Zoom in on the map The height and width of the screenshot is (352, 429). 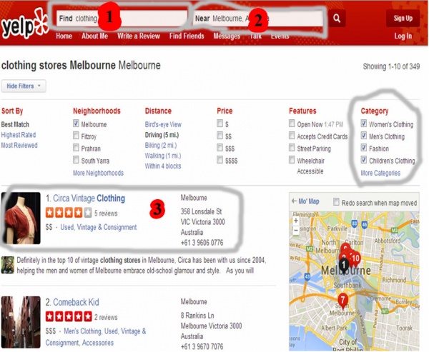[x=296, y=221]
